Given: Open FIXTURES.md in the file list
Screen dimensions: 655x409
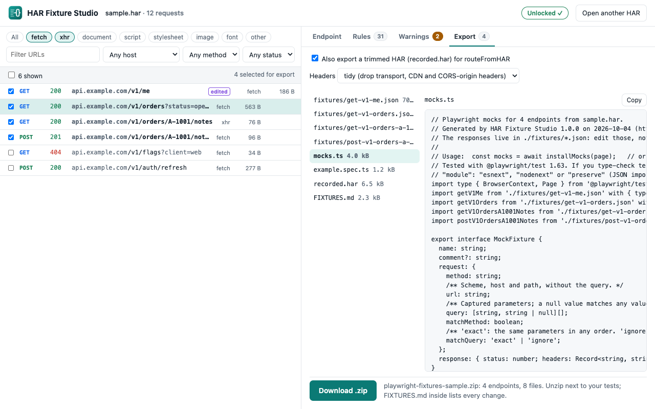Looking at the screenshot, I should (x=364, y=198).
